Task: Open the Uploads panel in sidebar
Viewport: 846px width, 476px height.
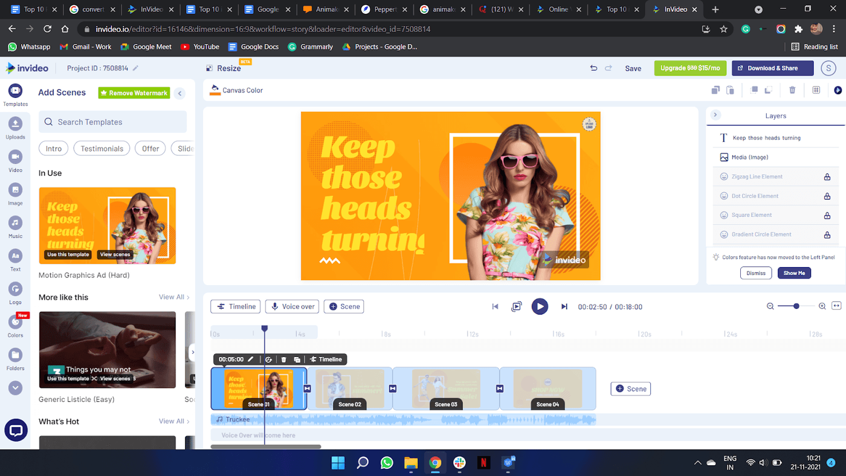Action: (x=15, y=124)
